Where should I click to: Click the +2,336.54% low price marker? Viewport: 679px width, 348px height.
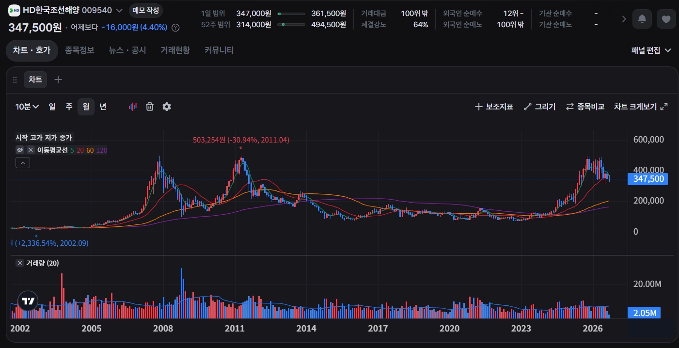click(x=49, y=243)
